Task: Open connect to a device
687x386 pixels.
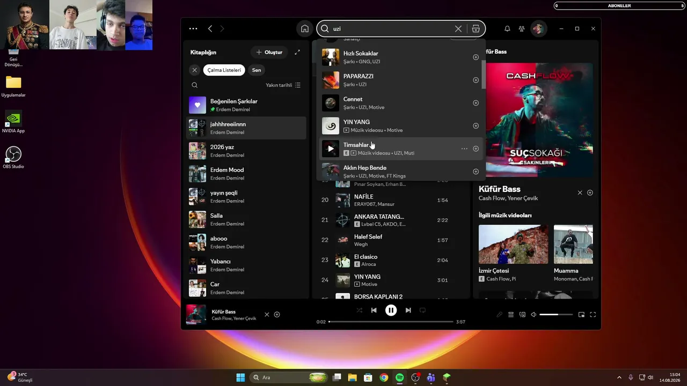Action: coord(522,315)
